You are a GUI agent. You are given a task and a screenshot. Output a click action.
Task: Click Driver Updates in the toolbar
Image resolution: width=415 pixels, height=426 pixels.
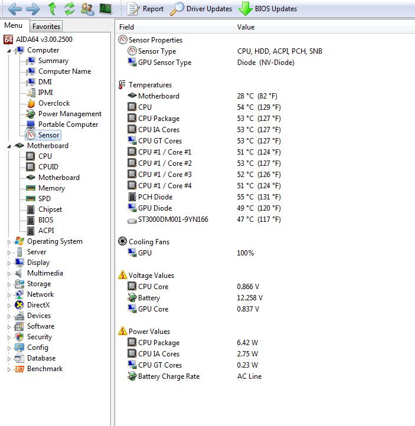click(x=201, y=9)
